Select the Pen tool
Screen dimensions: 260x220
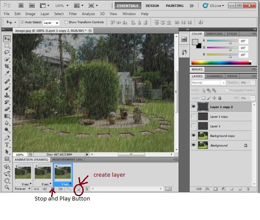coord(7,138)
